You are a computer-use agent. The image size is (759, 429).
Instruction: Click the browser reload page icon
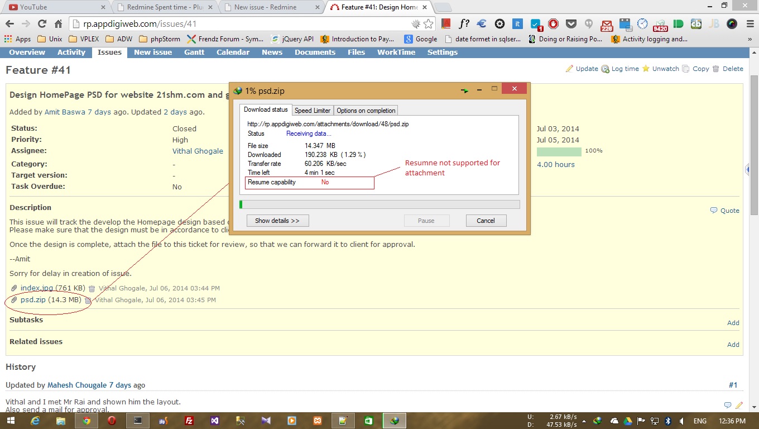42,24
